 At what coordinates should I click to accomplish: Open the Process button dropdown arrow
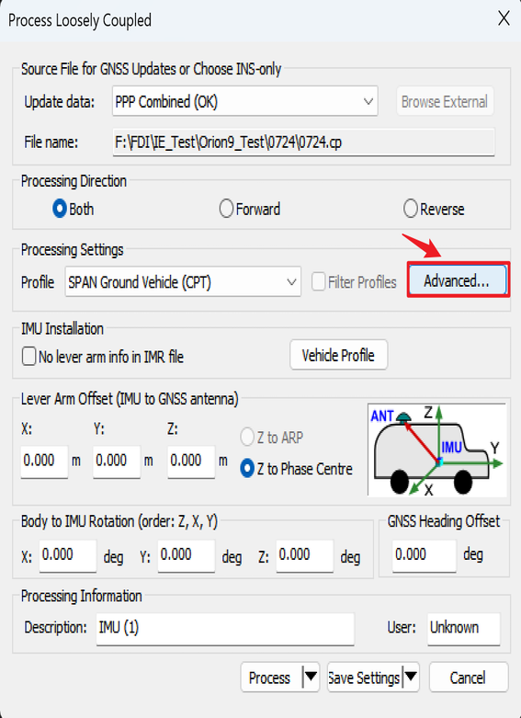pos(311,677)
